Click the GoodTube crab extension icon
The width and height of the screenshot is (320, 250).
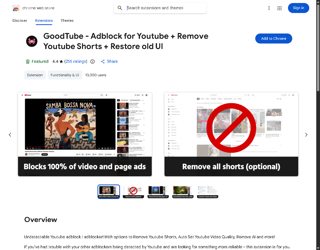tap(32, 41)
